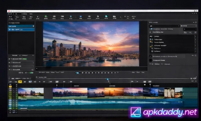201x121 pixels.
Task: Toggle the yellow track button on the video track header
Action: pos(10,87)
